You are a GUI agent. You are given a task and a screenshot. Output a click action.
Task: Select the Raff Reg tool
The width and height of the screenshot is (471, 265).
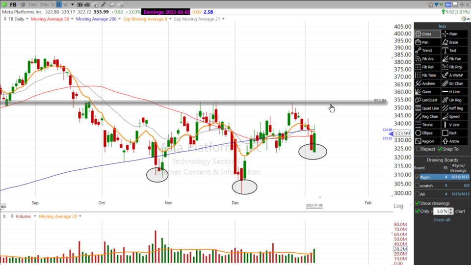(455, 108)
